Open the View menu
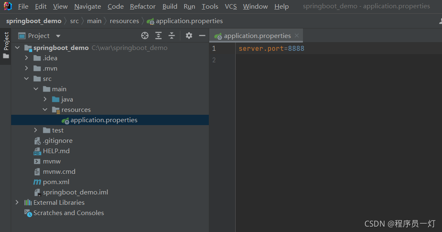This screenshot has height=232, width=442. click(60, 6)
